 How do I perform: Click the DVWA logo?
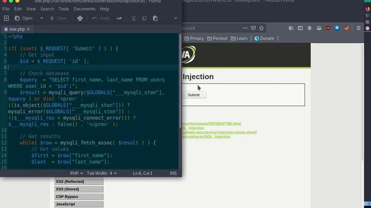pyautogui.click(x=189, y=55)
